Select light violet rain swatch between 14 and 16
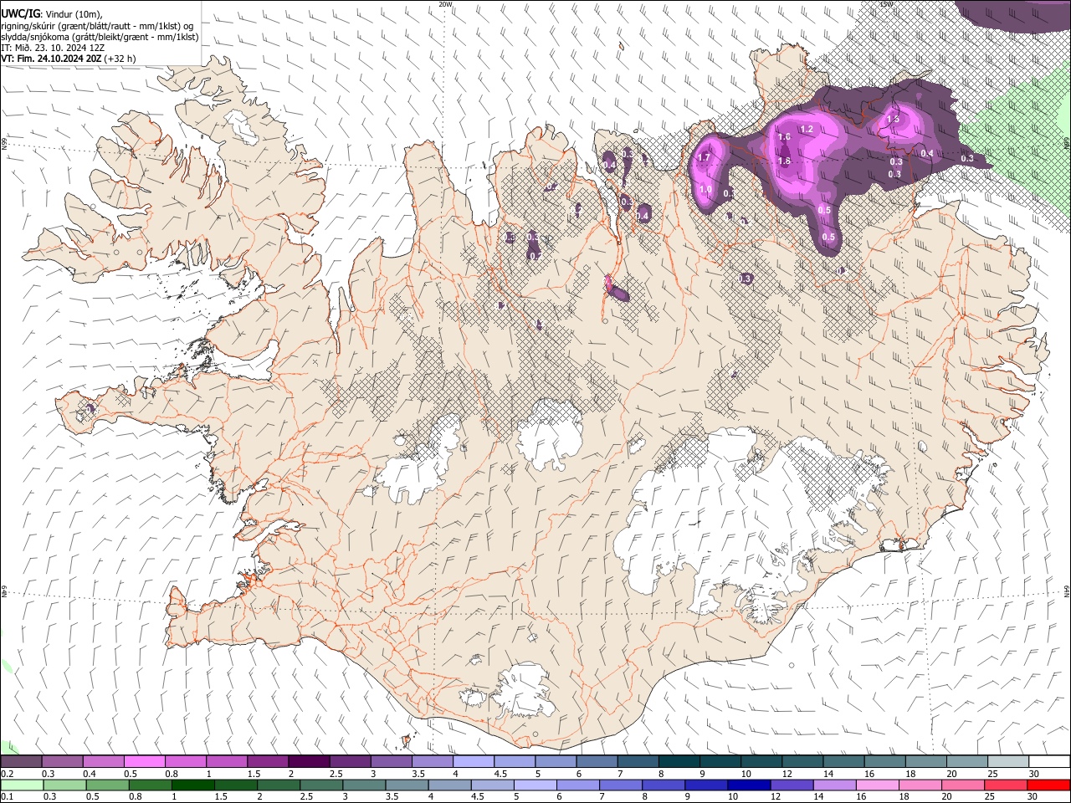Image resolution: width=1071 pixels, height=803 pixels. pyautogui.click(x=833, y=785)
